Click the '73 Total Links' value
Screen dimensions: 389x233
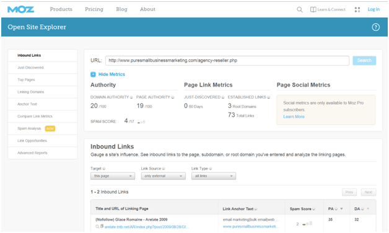(x=241, y=115)
